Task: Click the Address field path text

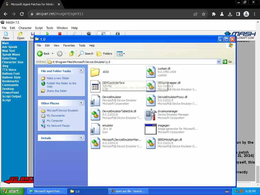Action: click(x=81, y=62)
